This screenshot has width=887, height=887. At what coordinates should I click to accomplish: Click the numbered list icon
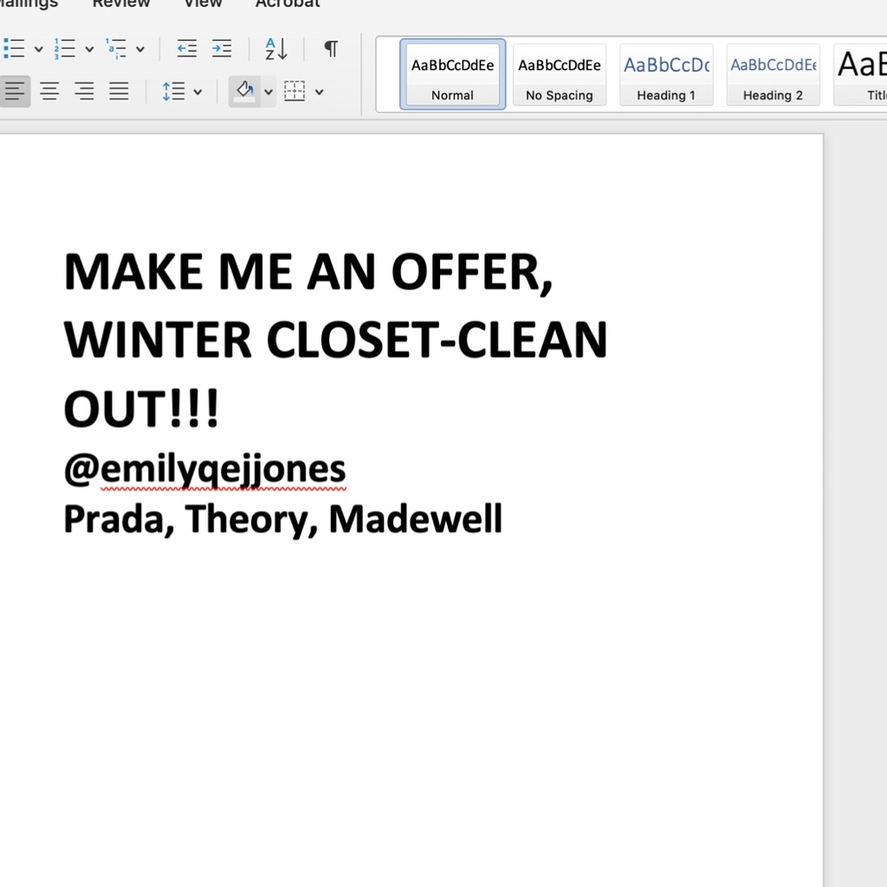65,49
